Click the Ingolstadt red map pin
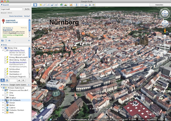The width and height of the screenshot is (171, 121). pos(3,21)
